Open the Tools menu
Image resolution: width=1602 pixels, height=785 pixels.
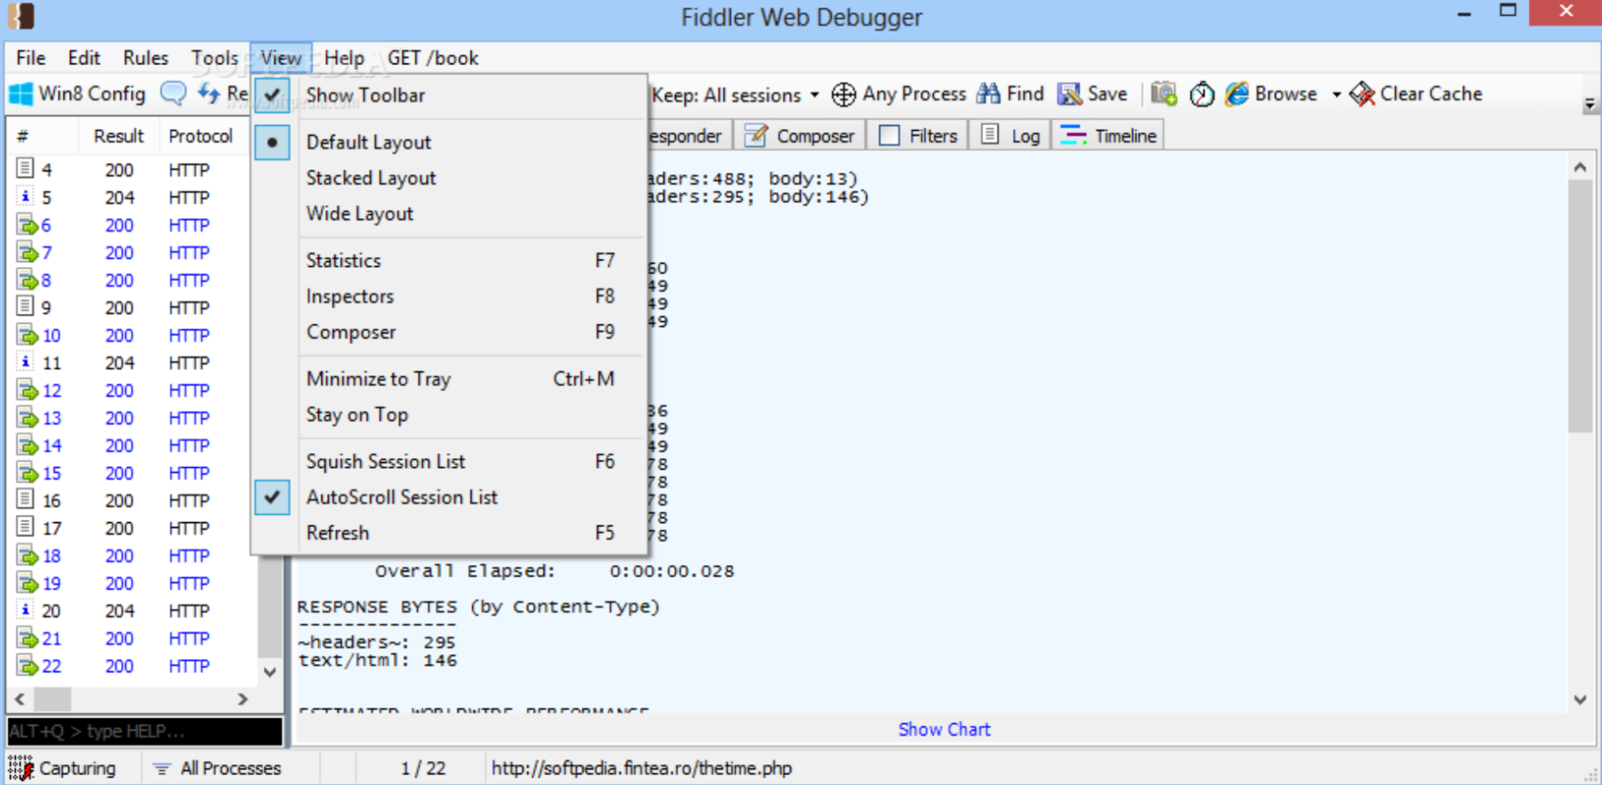click(x=214, y=58)
